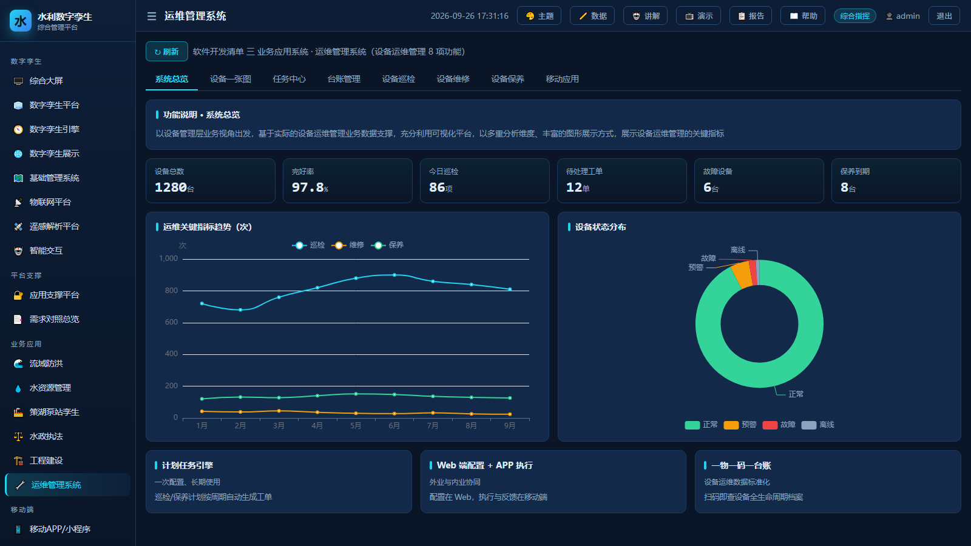The image size is (971, 546).
Task: Click the 物联网平台 satellite icon
Action: pyautogui.click(x=18, y=203)
